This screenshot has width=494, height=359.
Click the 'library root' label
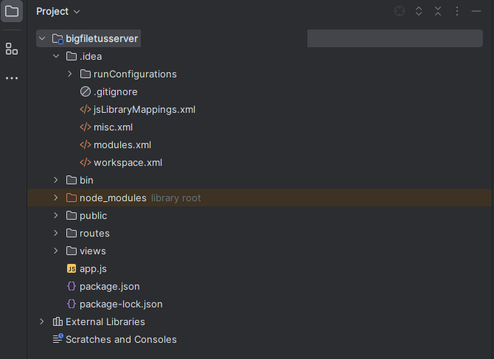(175, 198)
